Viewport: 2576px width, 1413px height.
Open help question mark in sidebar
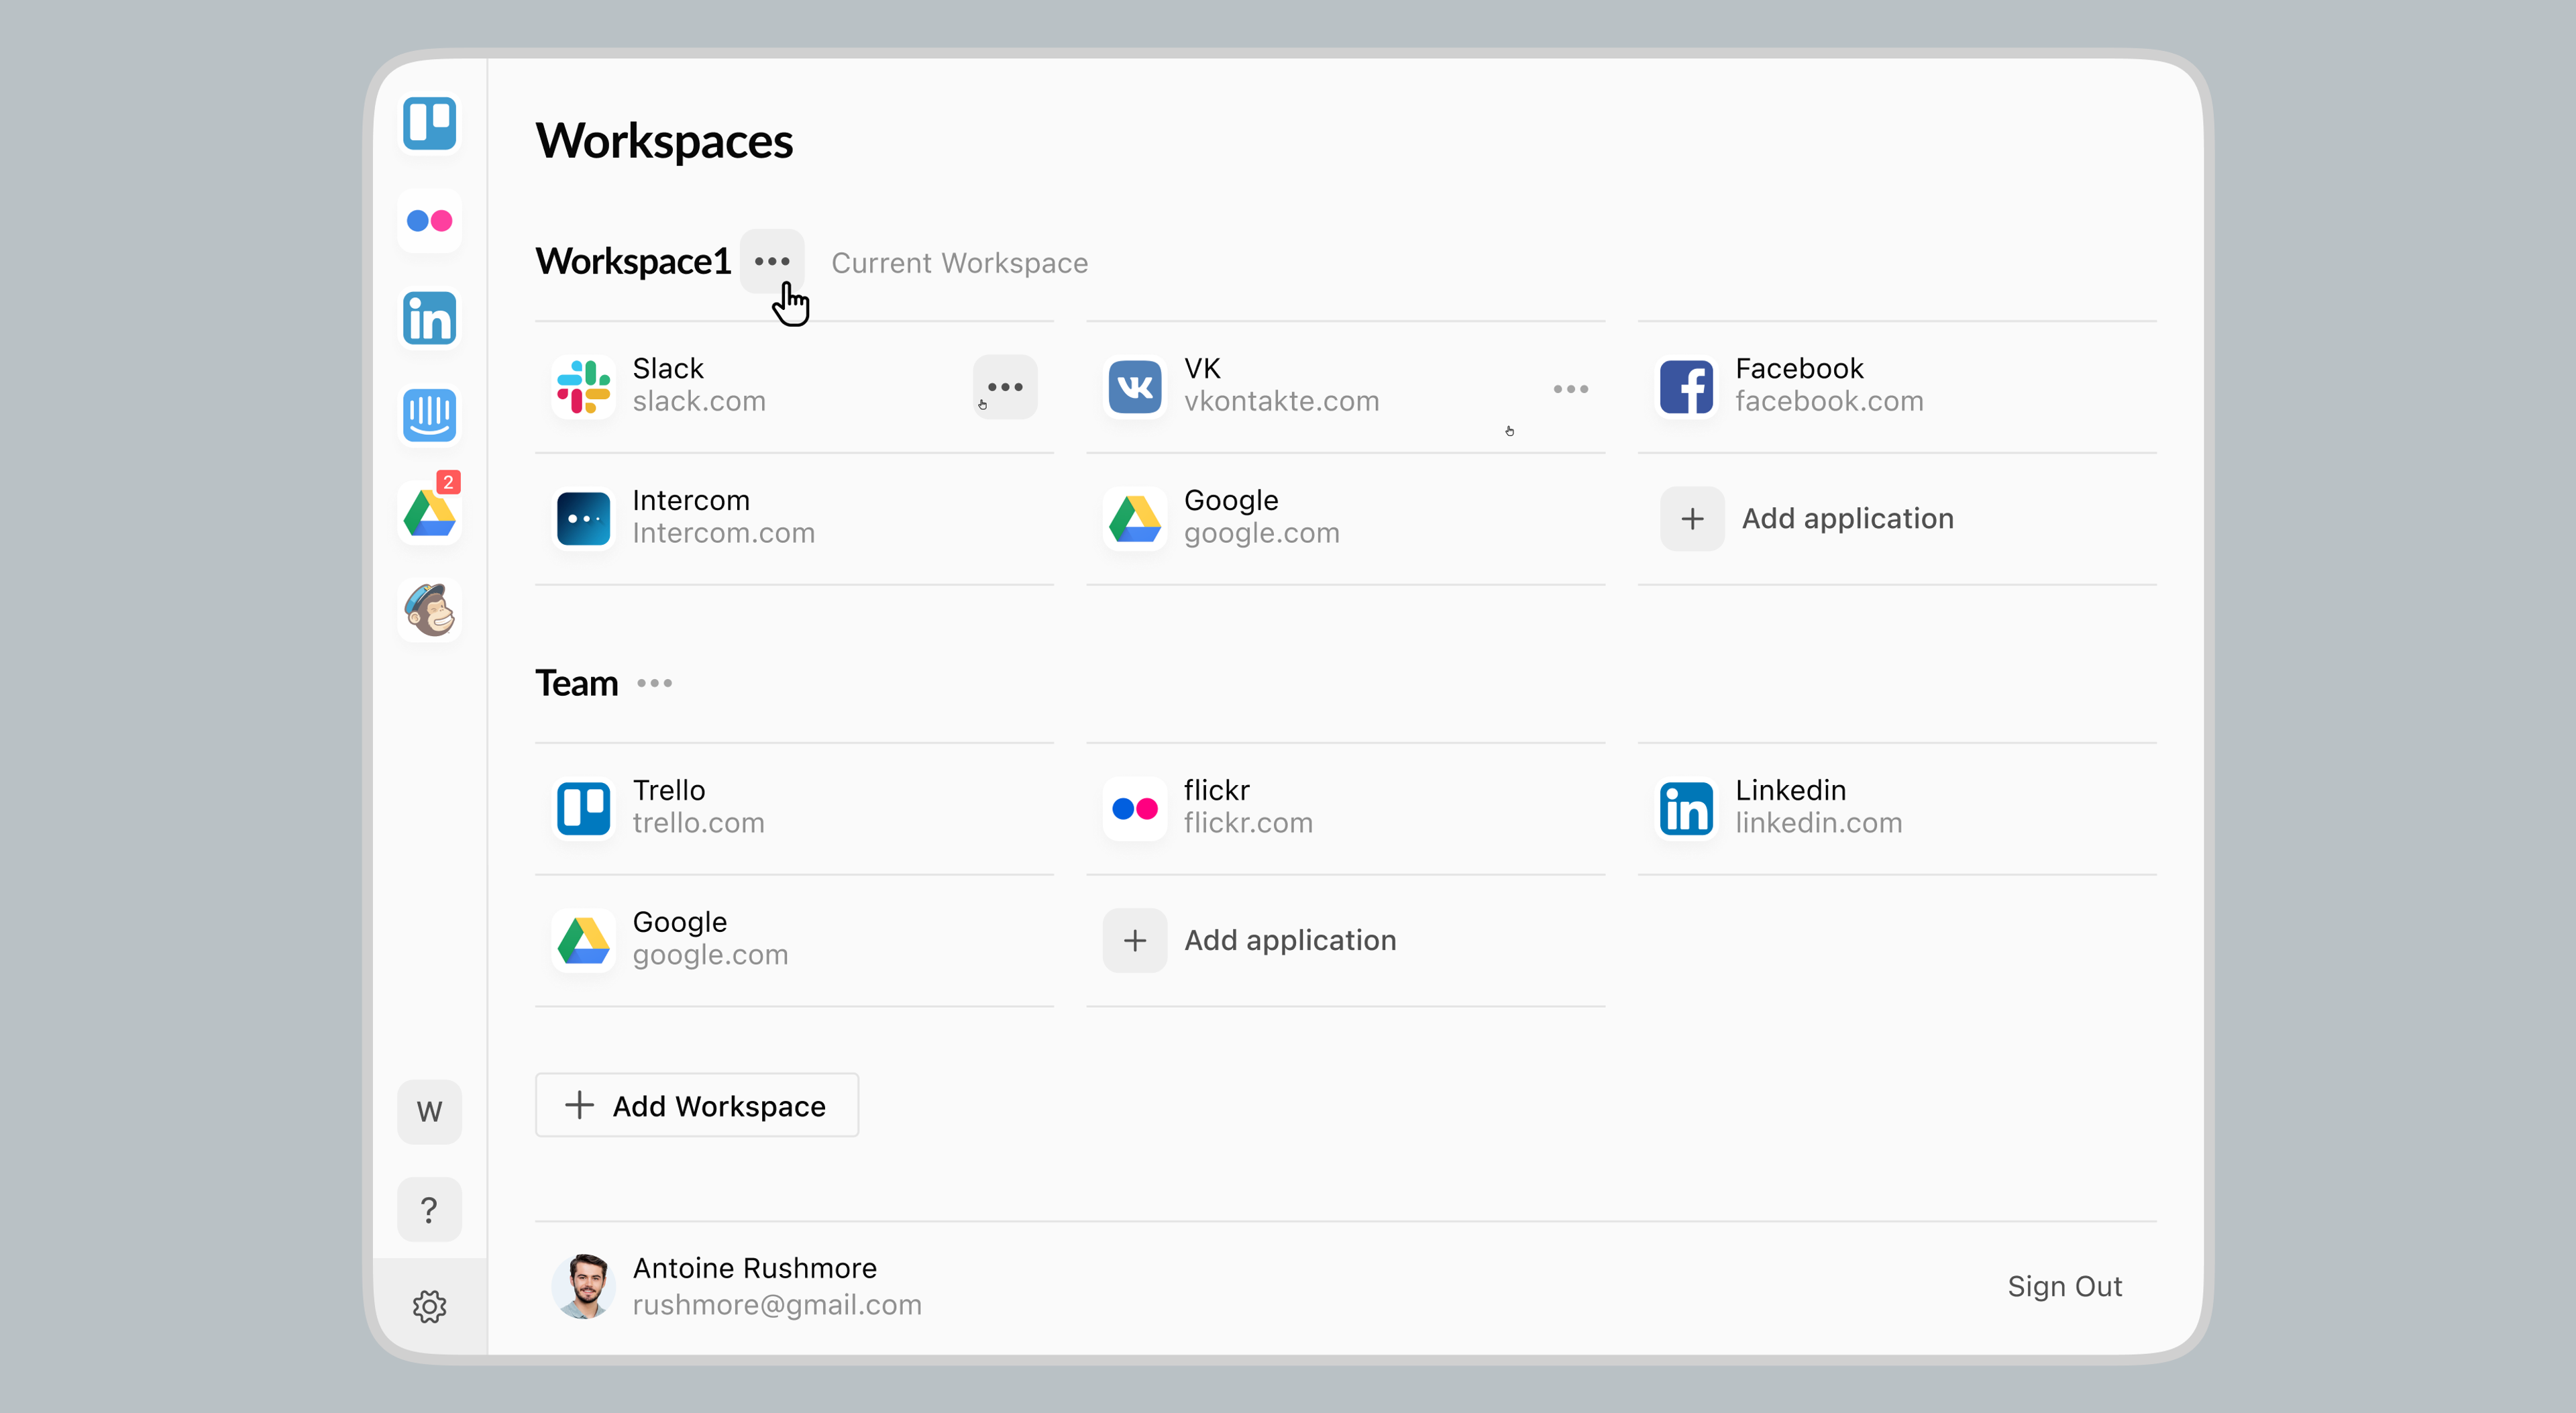[x=429, y=1209]
